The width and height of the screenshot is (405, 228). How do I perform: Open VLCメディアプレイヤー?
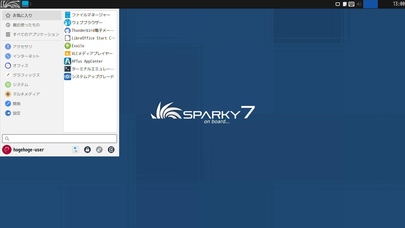(90, 53)
